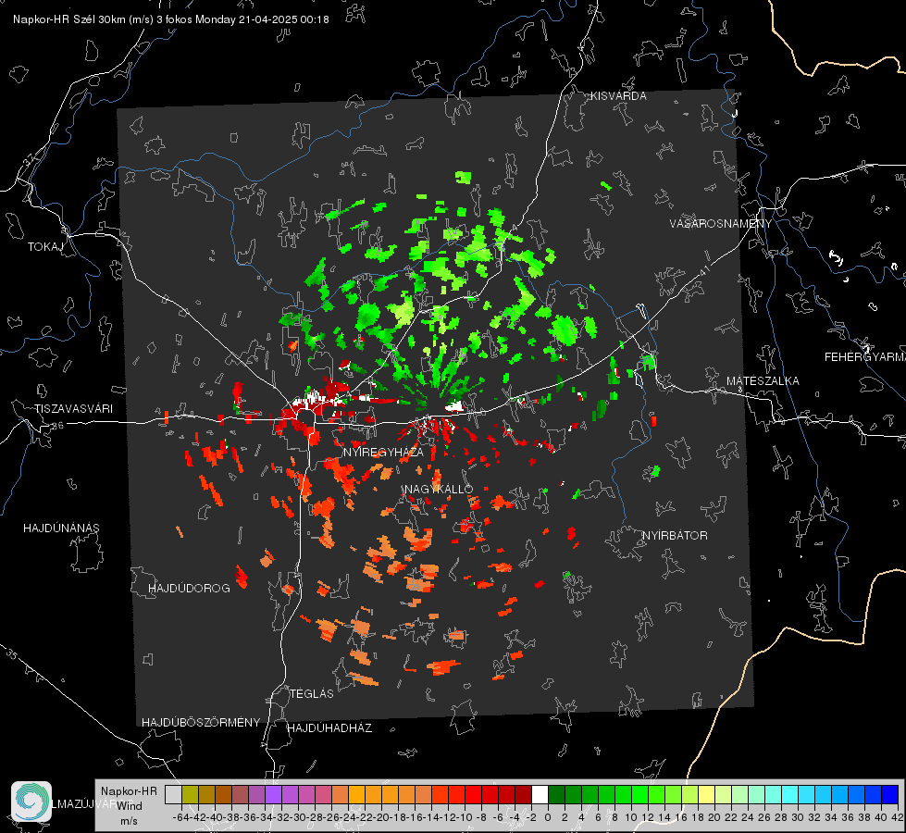Click the violet purple legend swatch
This screenshot has width=906, height=833.
273,794
